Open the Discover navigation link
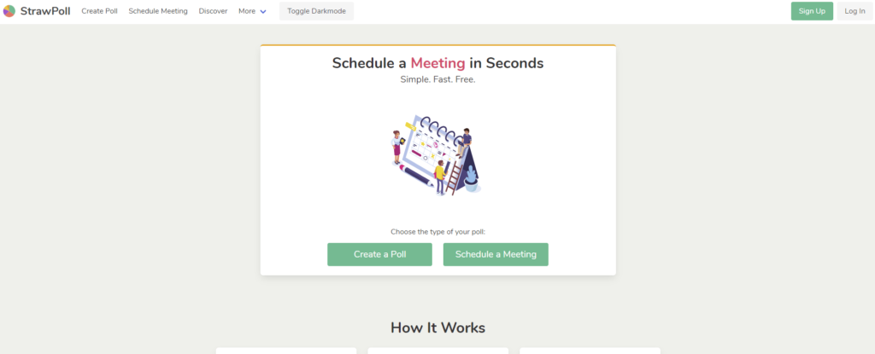The height and width of the screenshot is (354, 875). click(x=213, y=11)
